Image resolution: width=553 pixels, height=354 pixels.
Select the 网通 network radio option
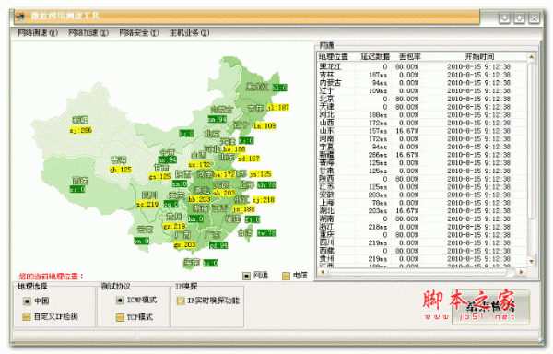(246, 276)
